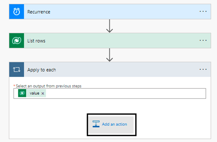Click Dataverse icon inside the value token
Image resolution: width=217 pixels, height=142 pixels.
point(22,93)
